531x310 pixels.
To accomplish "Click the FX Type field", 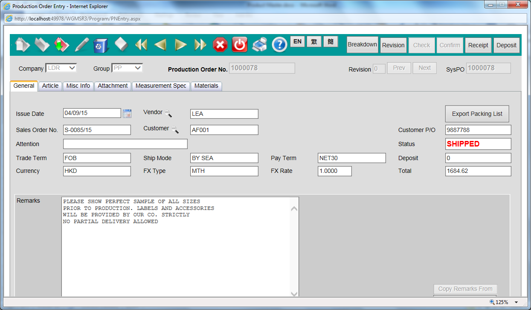I will (x=224, y=171).
